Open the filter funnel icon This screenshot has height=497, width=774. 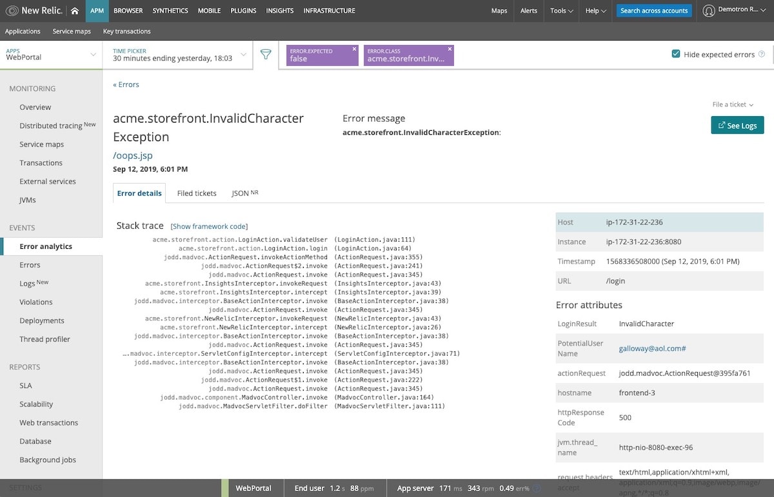coord(266,55)
